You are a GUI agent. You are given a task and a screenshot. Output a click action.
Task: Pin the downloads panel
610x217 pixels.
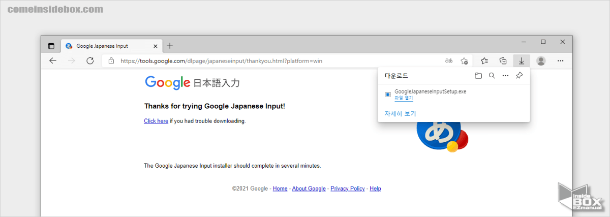(x=519, y=75)
